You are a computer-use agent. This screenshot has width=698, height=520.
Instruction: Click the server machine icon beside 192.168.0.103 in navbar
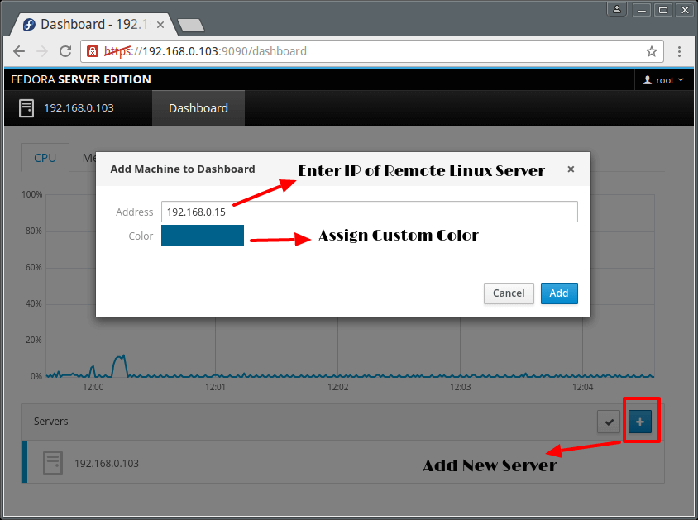pyautogui.click(x=26, y=108)
